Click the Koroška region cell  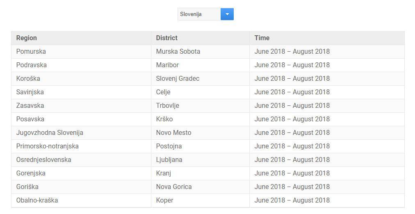tap(28, 79)
